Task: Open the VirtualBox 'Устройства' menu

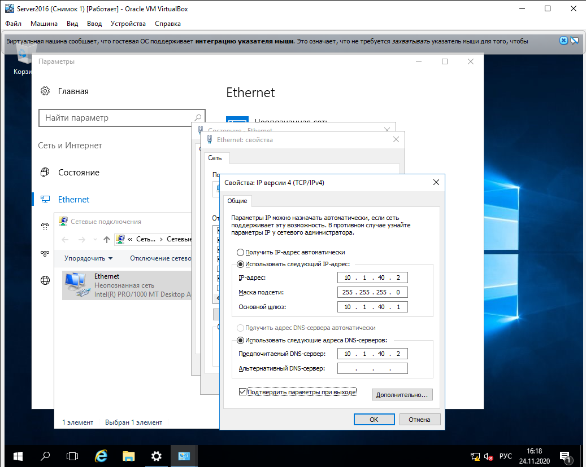Action: [128, 24]
